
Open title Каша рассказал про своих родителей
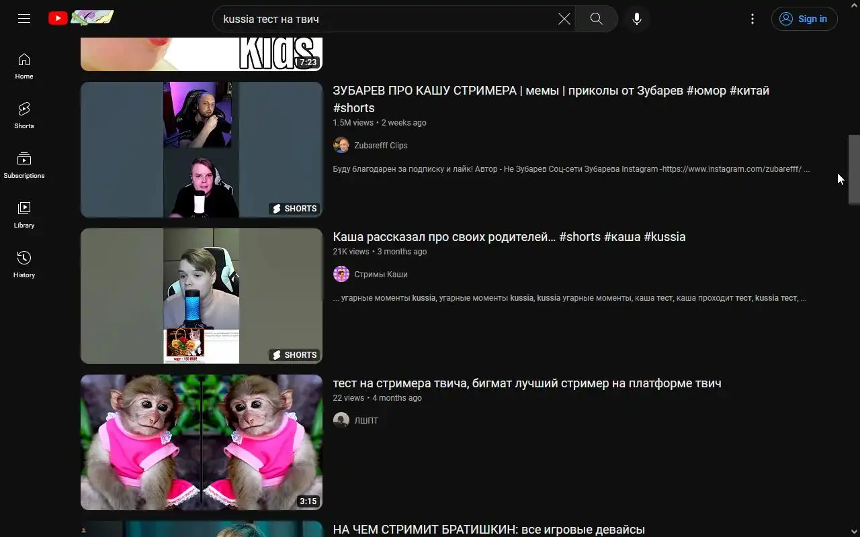(x=509, y=236)
